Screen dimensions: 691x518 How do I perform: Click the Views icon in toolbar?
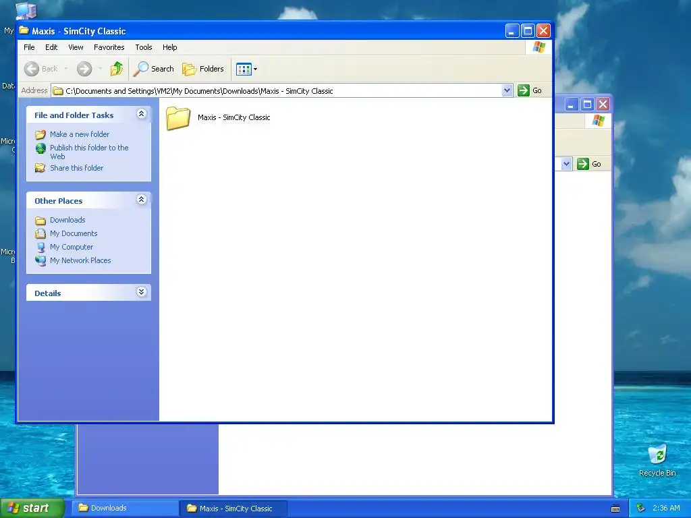click(243, 69)
